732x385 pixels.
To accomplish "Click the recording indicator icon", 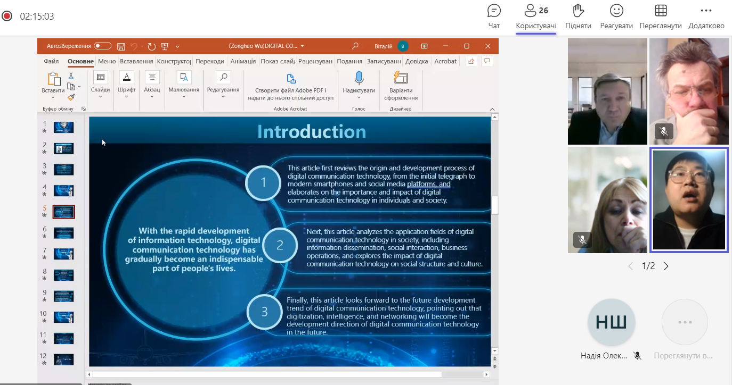I will tap(7, 16).
